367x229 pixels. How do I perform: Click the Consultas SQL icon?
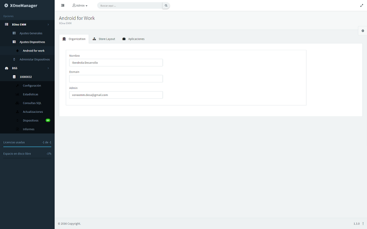pyautogui.click(x=17, y=103)
